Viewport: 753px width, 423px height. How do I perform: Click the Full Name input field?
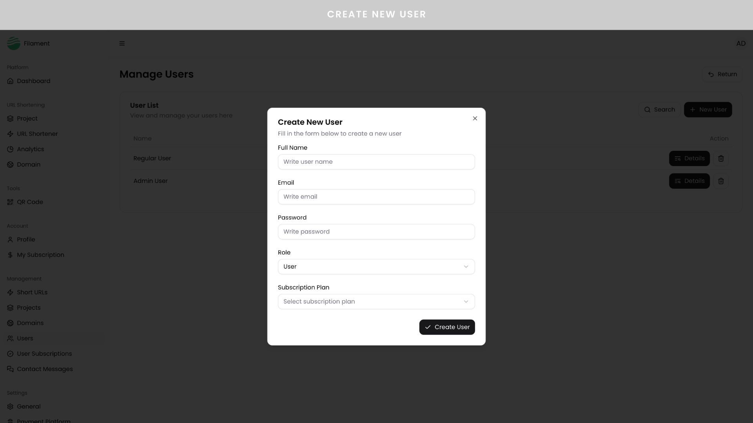point(376,162)
